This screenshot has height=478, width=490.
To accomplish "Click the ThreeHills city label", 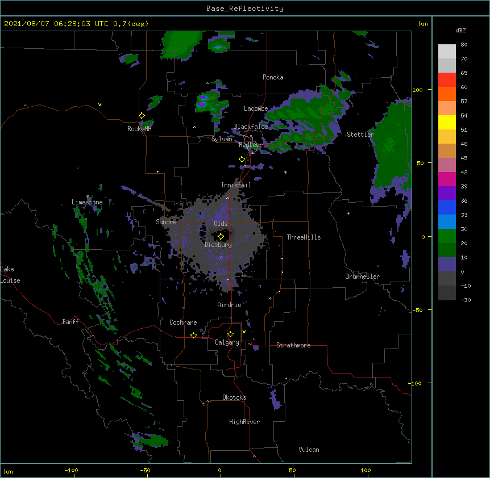I will click(304, 237).
